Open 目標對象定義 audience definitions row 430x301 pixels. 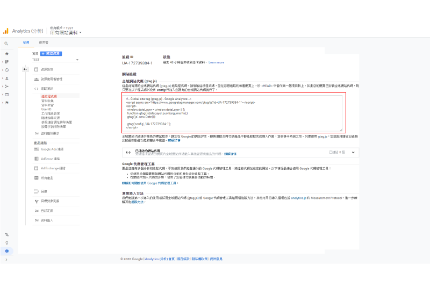pyautogui.click(x=56, y=201)
